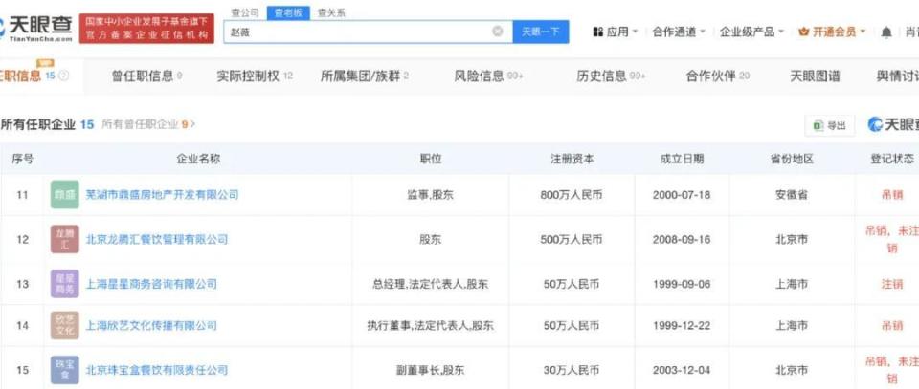919x389 pixels.
Task: Click the 职位 column header
Action: coord(430,159)
